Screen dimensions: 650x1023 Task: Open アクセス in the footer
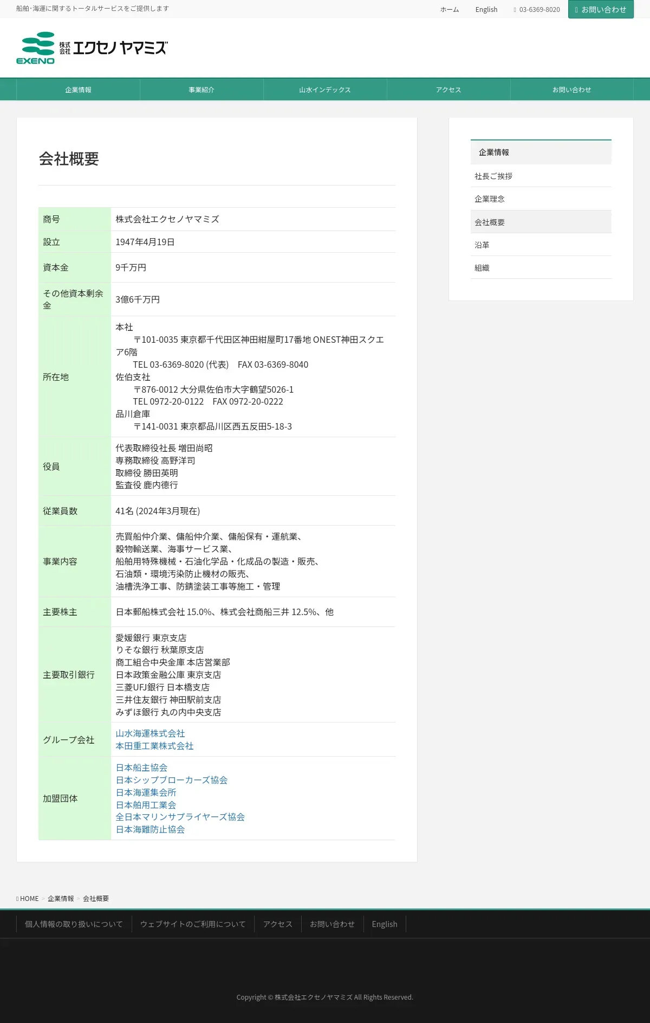[x=278, y=924]
